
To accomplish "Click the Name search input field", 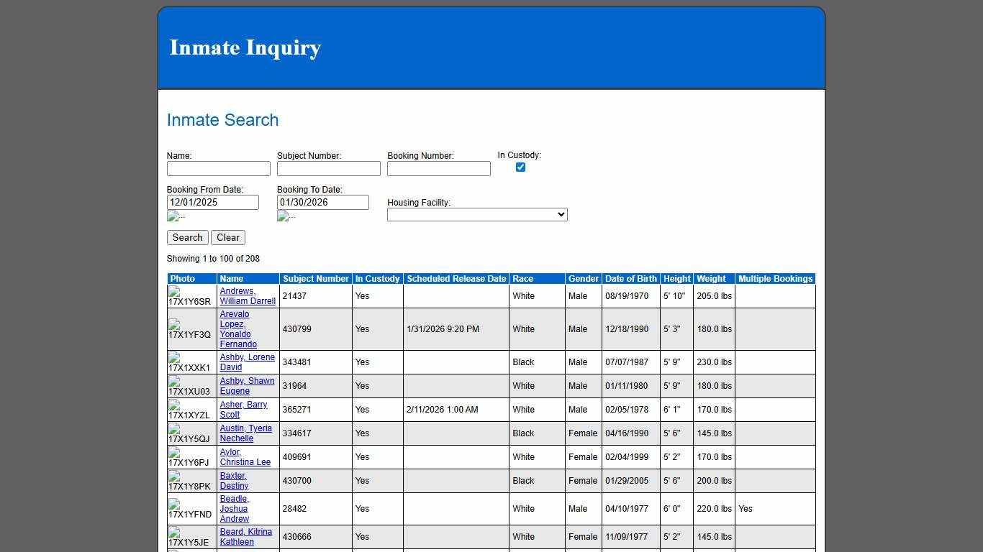I will [x=219, y=168].
